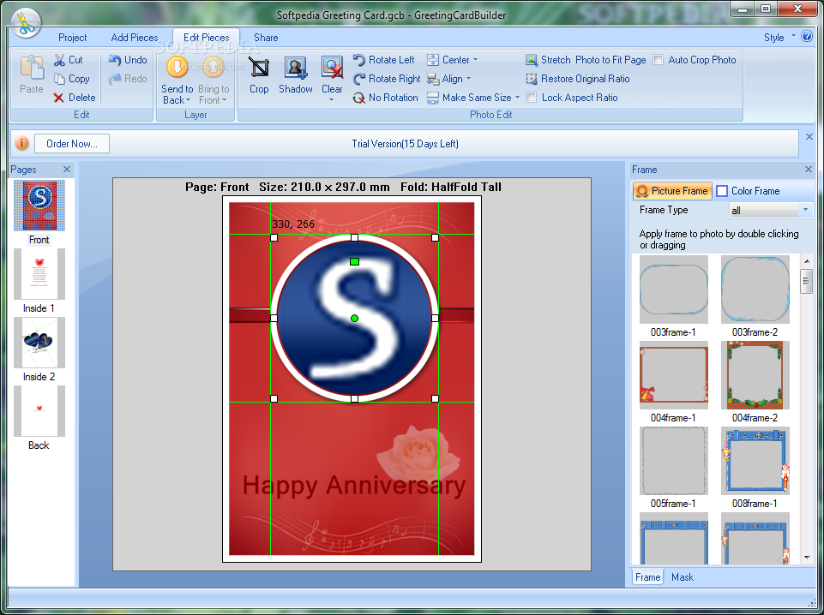
Task: Choose the 003frame-1 frame thumbnail
Action: pos(674,290)
